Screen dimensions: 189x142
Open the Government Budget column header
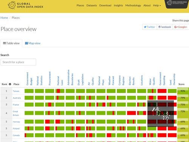(x=29, y=78)
